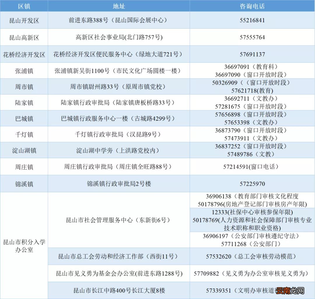Select address 昆山市长江中路400号长江大厦8楼
The image size is (315, 299).
coord(119,291)
